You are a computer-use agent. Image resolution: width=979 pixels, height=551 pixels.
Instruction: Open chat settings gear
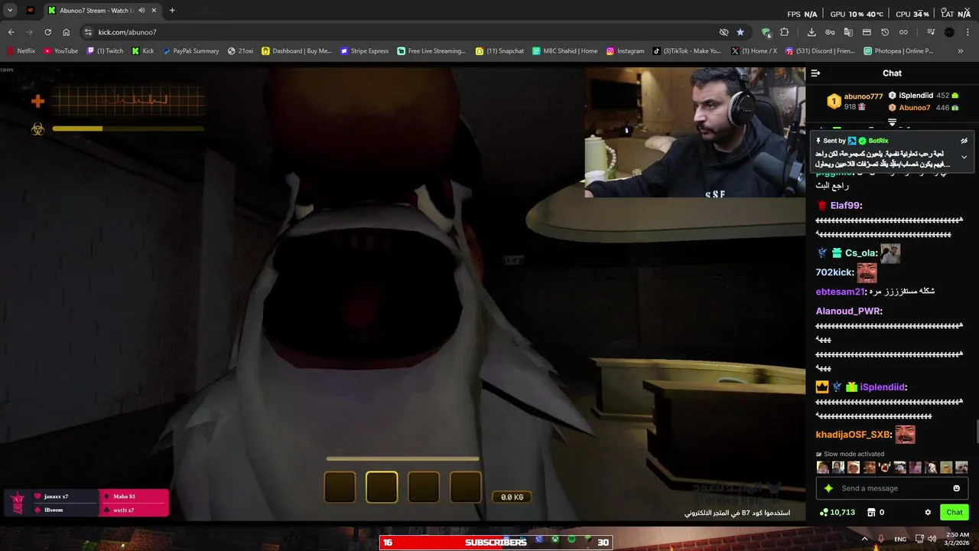[928, 512]
